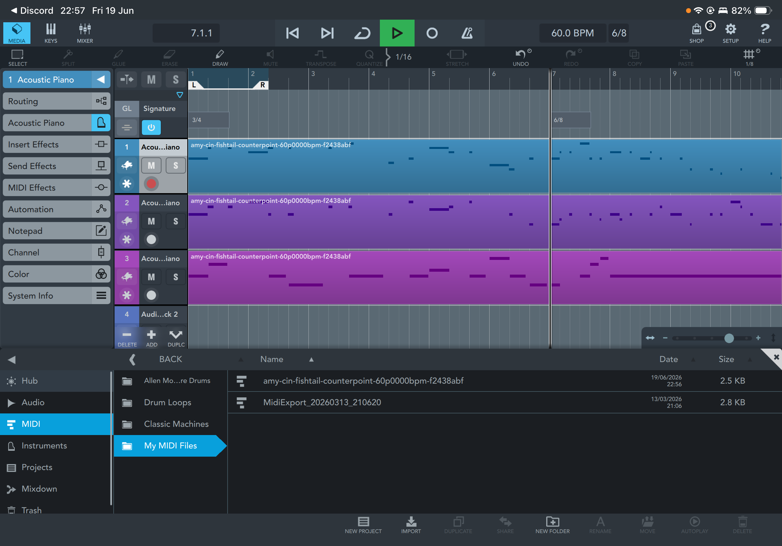Expand the Color section
782x546 pixels.
click(57, 274)
